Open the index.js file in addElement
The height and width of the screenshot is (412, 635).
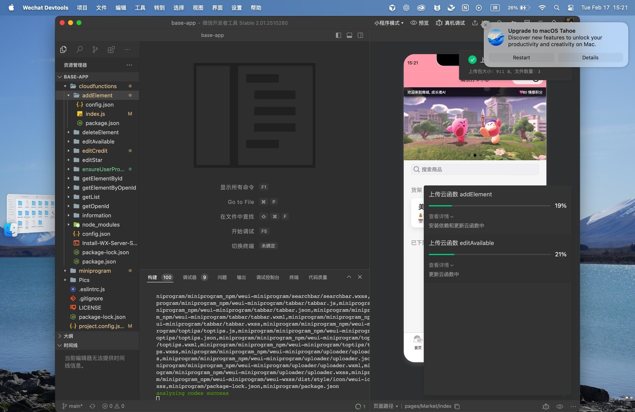[95, 114]
